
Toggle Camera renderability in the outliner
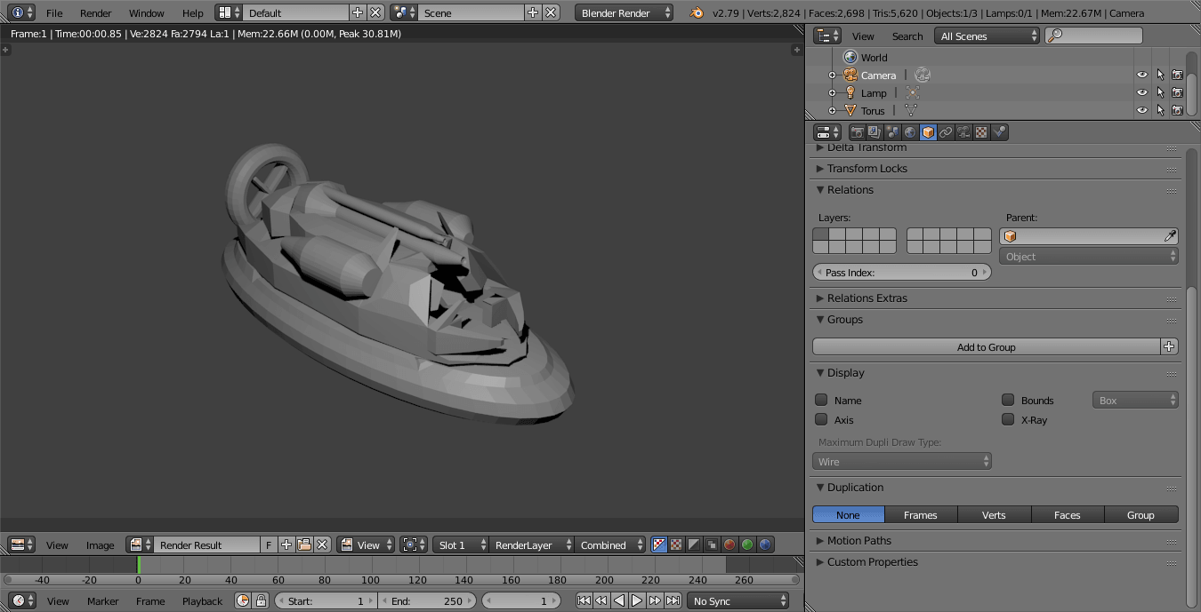tap(1177, 76)
